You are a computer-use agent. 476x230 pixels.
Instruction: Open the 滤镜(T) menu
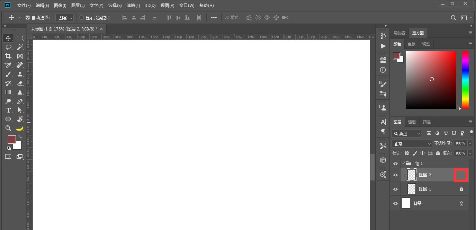tap(133, 6)
